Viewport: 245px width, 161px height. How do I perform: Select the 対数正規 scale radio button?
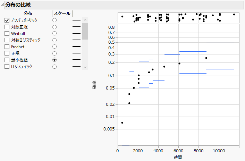coord(54,27)
